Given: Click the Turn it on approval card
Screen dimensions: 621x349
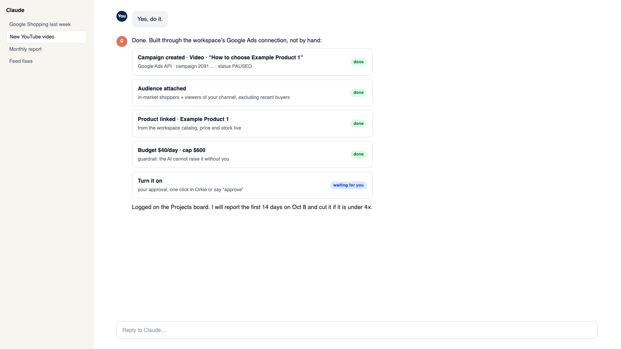Looking at the screenshot, I should (252, 185).
